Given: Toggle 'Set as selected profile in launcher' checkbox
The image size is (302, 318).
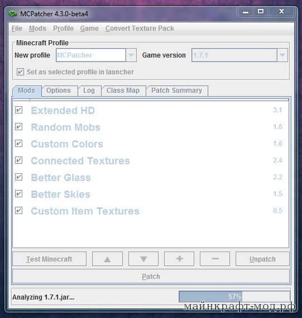Looking at the screenshot, I should [x=20, y=72].
